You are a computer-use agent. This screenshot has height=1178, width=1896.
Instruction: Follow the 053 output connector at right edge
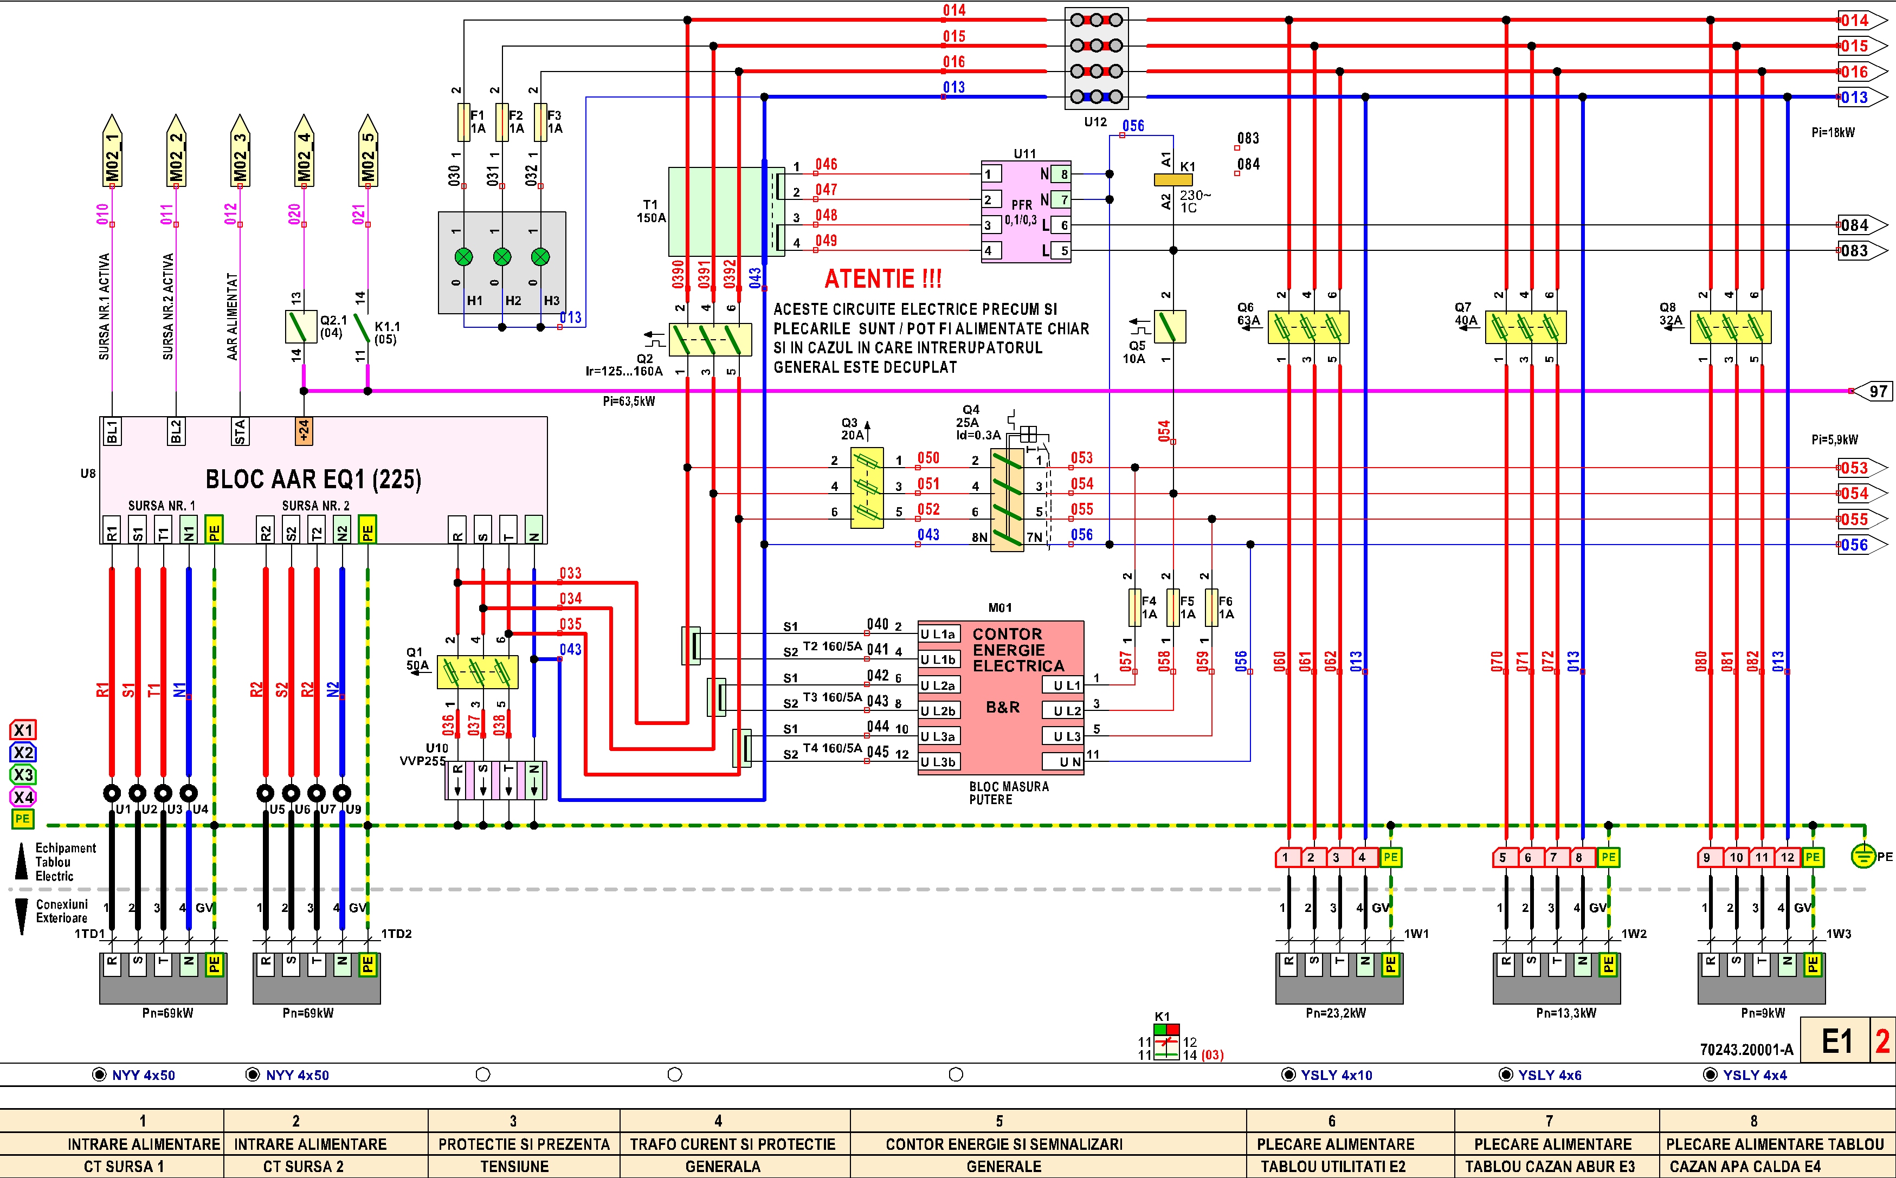pos(1863,468)
